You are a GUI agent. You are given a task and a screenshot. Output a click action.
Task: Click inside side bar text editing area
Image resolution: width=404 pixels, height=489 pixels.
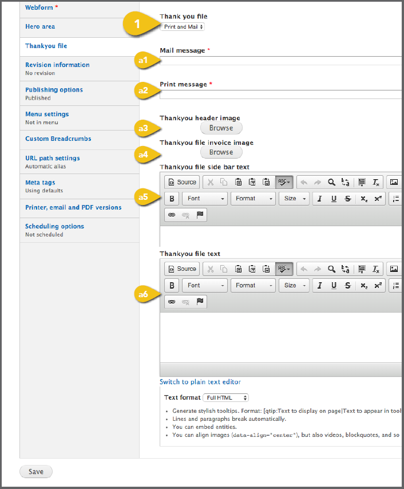click(280, 236)
